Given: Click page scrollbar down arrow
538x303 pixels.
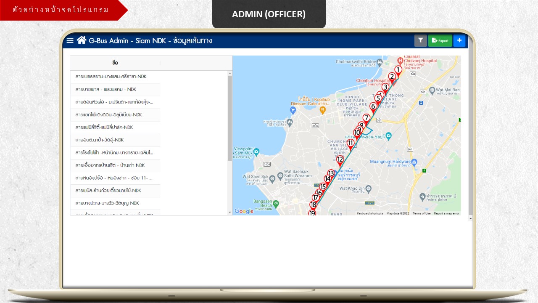Looking at the screenshot, I should pos(471,218).
